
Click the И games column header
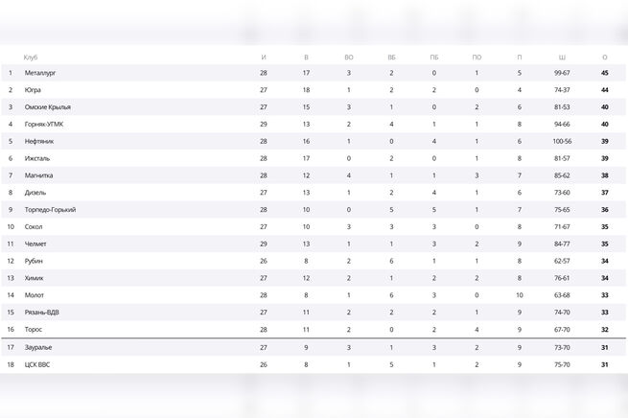click(264, 57)
